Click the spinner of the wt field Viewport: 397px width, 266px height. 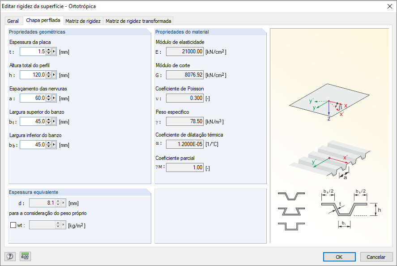pos(58,225)
